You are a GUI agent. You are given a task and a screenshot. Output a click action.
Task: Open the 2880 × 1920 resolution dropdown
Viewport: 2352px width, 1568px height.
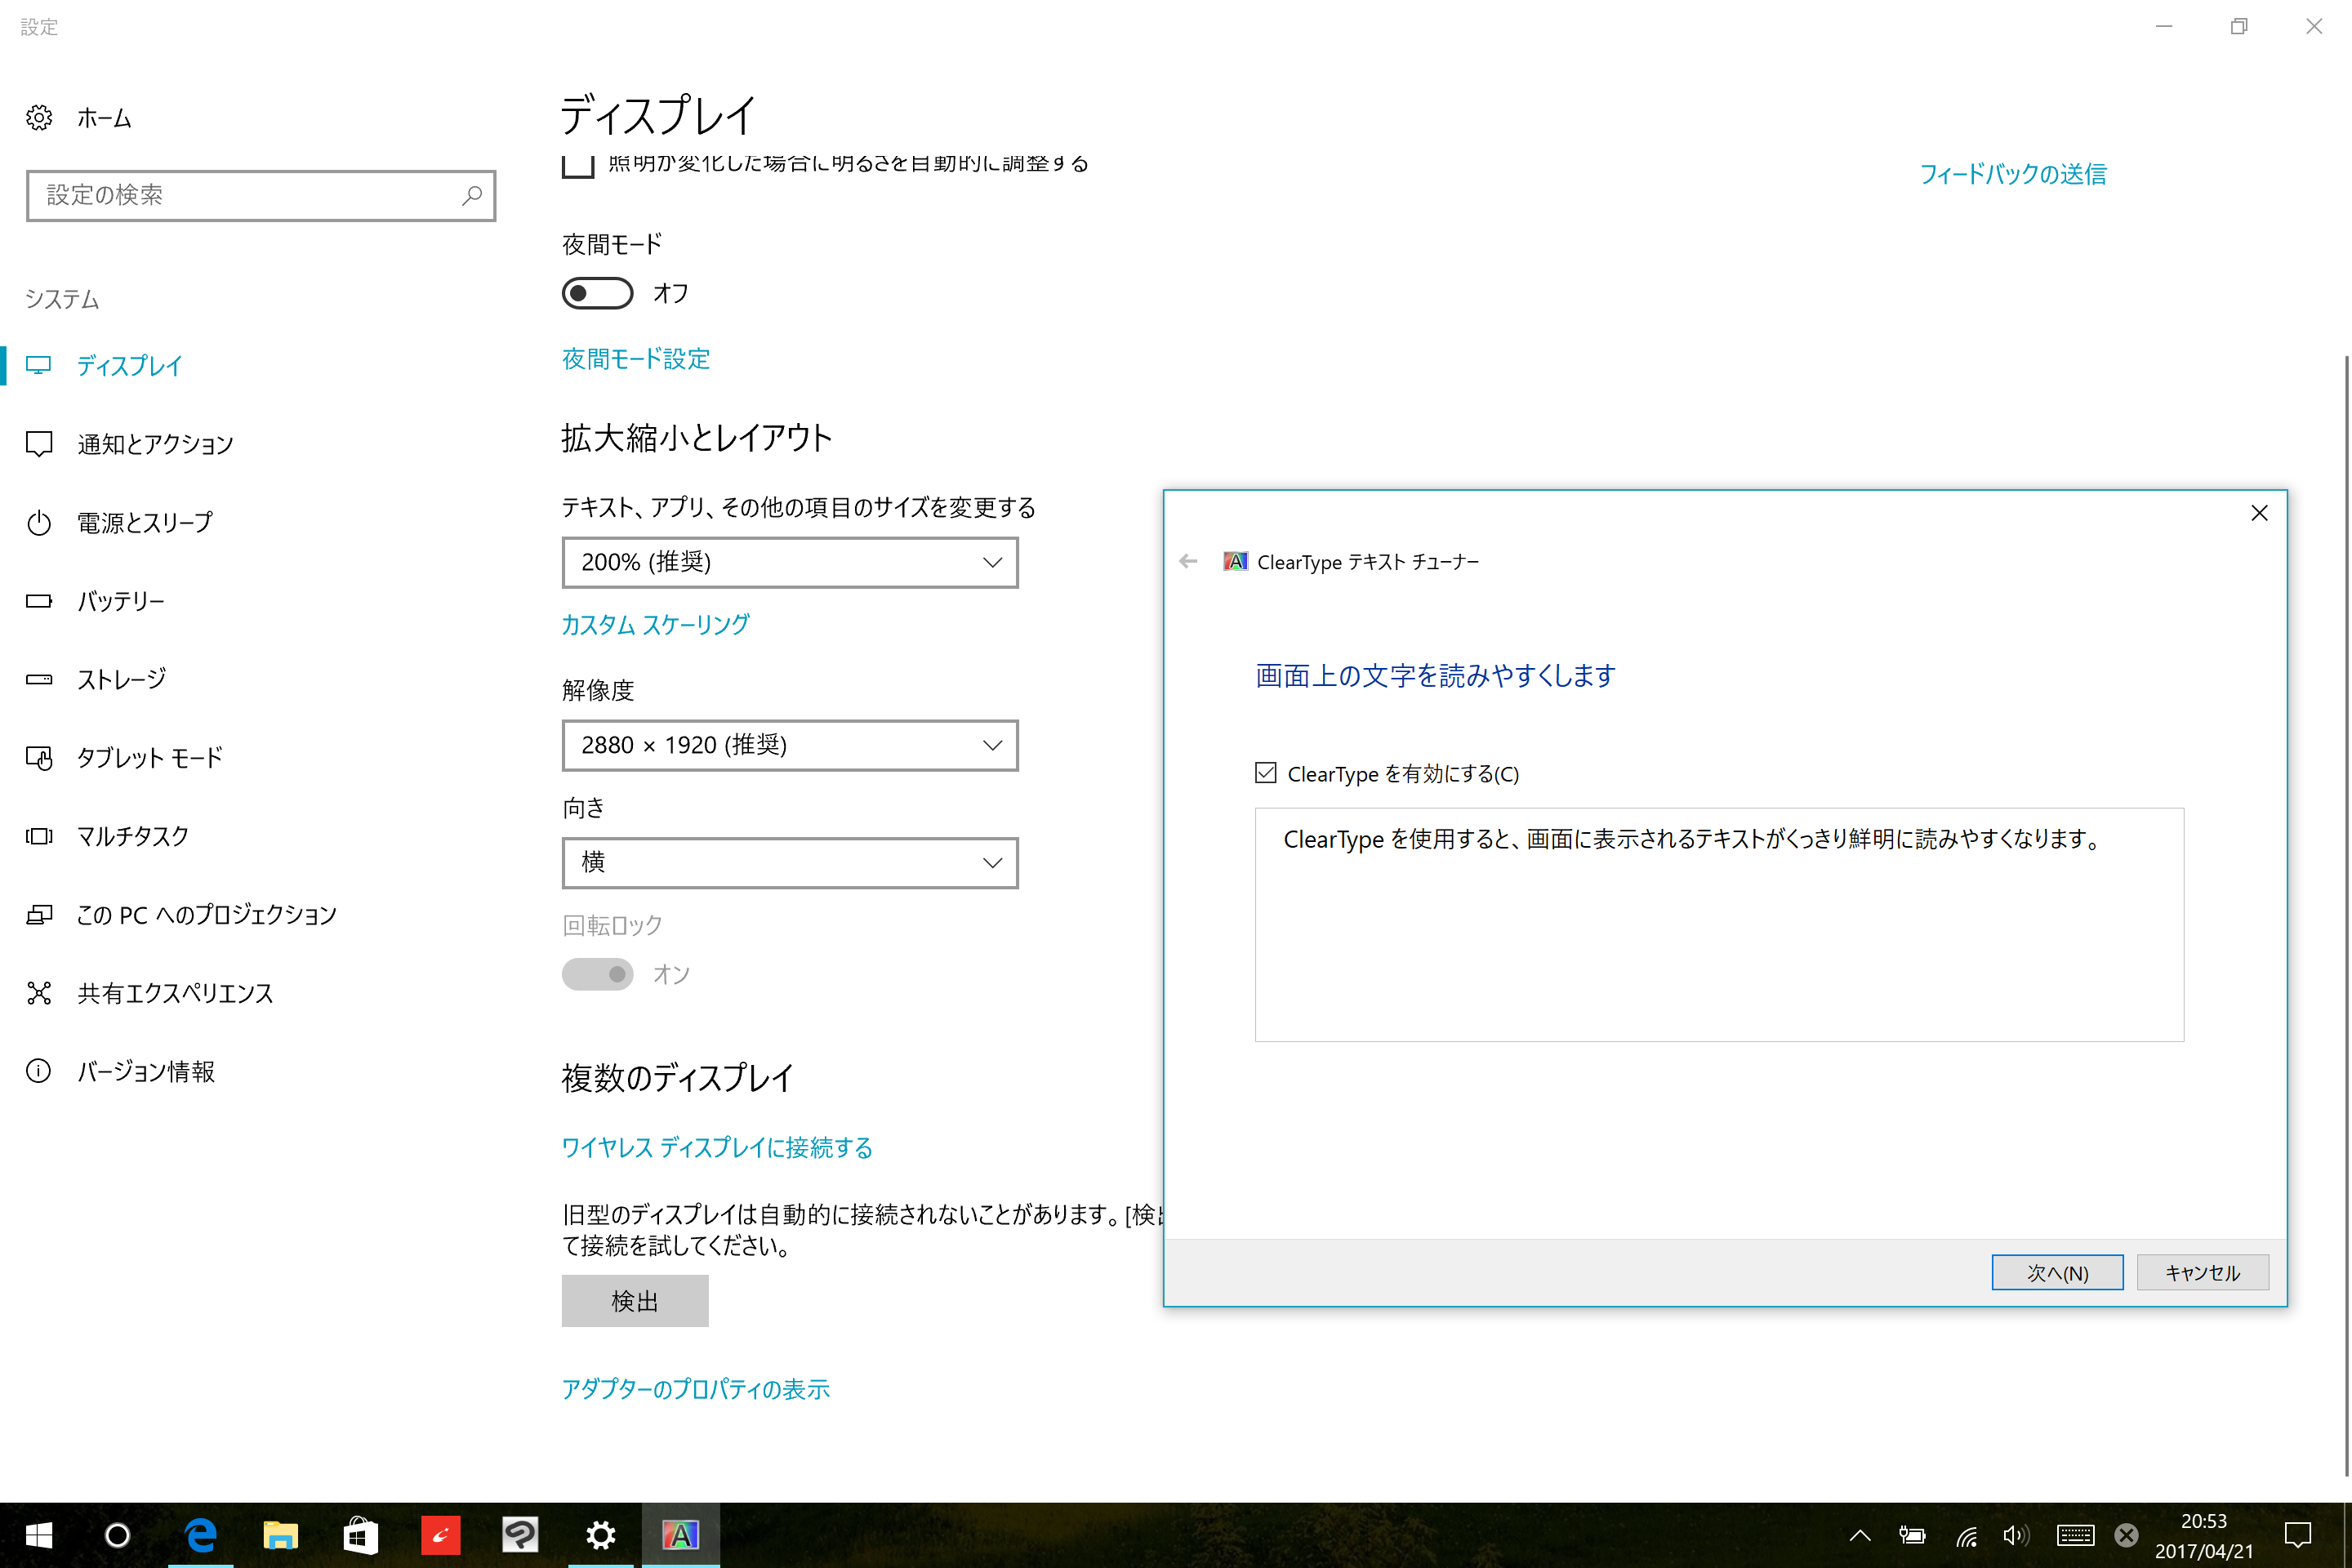[789, 745]
